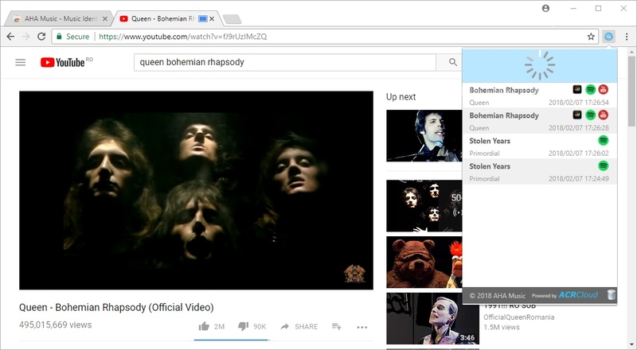Select Stolen Years entry from 17:24:49
Viewport: 637px width, 350px height.
coord(540,172)
